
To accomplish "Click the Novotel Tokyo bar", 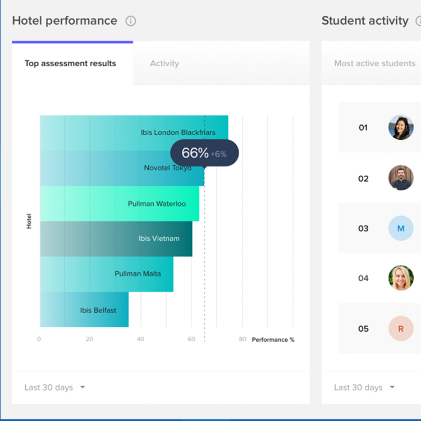I will [x=122, y=168].
